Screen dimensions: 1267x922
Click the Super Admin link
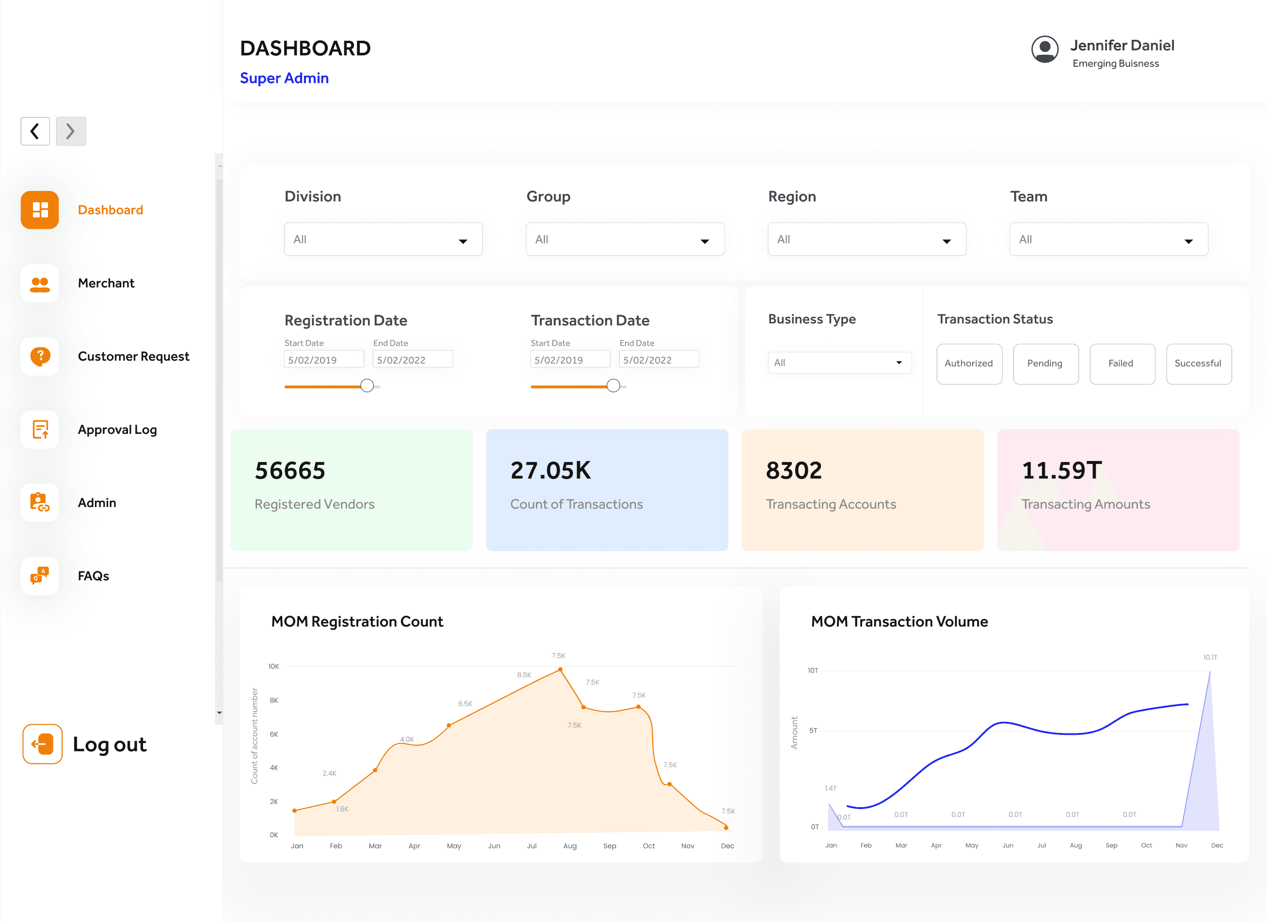[x=284, y=78]
